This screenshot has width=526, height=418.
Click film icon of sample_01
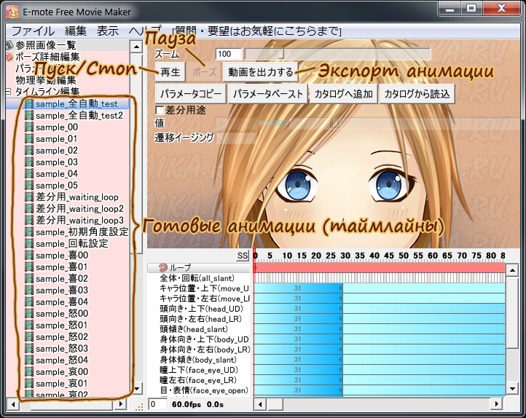(29, 139)
